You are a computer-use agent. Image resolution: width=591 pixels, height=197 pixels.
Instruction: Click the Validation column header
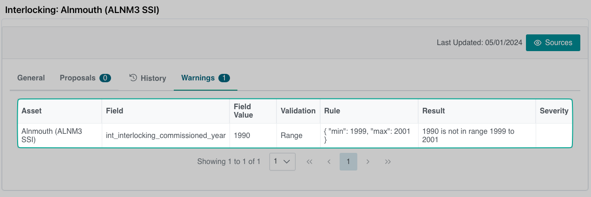tap(298, 111)
